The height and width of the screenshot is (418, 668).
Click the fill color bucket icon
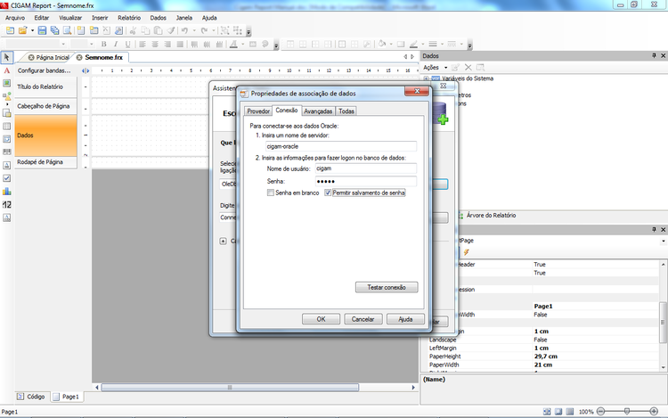pyautogui.click(x=382, y=44)
